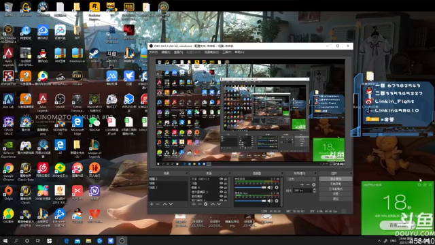Move the selected source down
The width and height of the screenshot is (435, 245).
(219, 204)
